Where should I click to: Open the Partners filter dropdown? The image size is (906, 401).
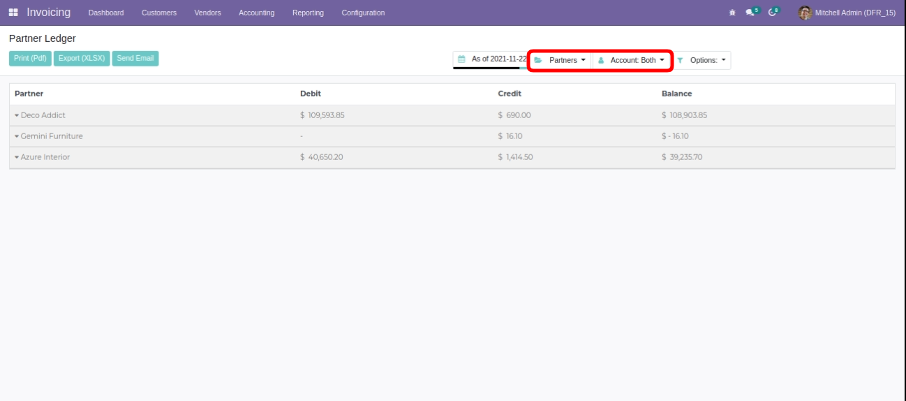560,61
